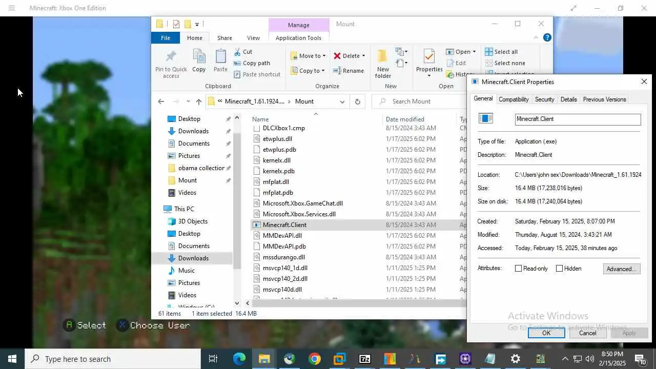Select Downloads under This PC
656x369 pixels.
[x=193, y=258]
